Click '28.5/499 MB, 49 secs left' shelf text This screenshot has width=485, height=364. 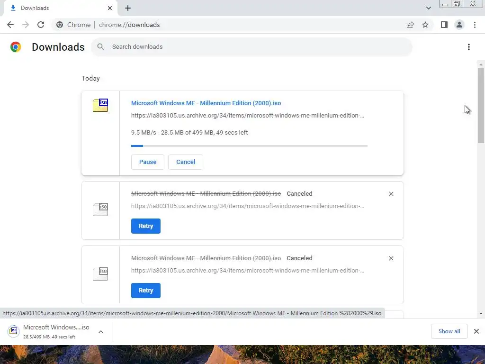pos(49,337)
